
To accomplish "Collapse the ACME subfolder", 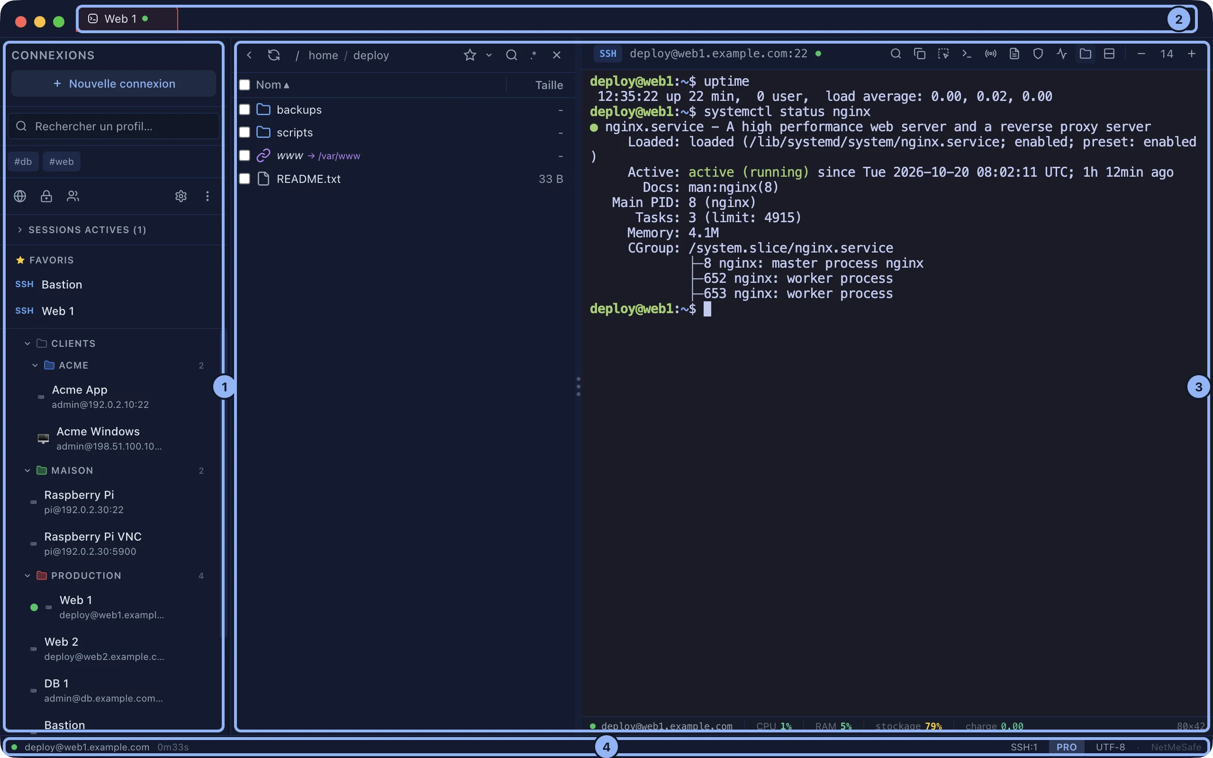I will click(35, 365).
